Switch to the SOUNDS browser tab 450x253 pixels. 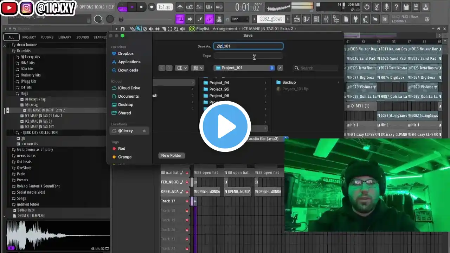[83, 37]
